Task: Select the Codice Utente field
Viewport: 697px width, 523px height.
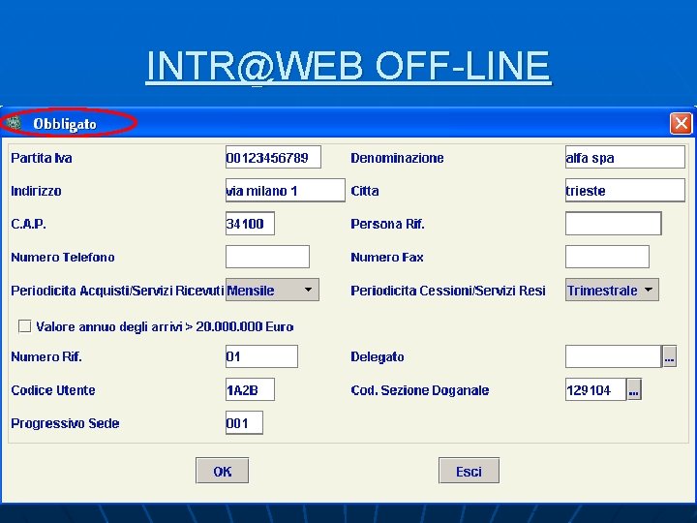Action: (x=250, y=389)
